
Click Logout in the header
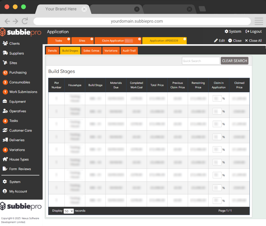(x=253, y=31)
